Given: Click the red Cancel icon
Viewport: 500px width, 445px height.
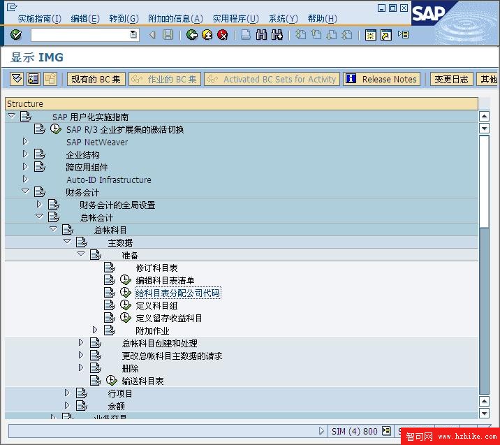Looking at the screenshot, I should (223, 34).
